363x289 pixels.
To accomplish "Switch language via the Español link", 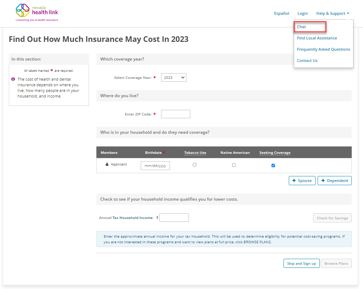I will coord(281,13).
